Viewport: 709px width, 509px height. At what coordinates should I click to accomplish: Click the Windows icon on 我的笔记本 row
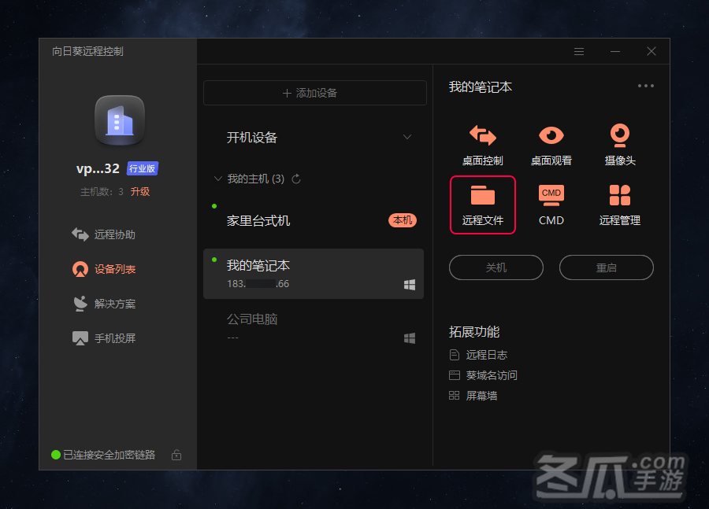[x=410, y=285]
